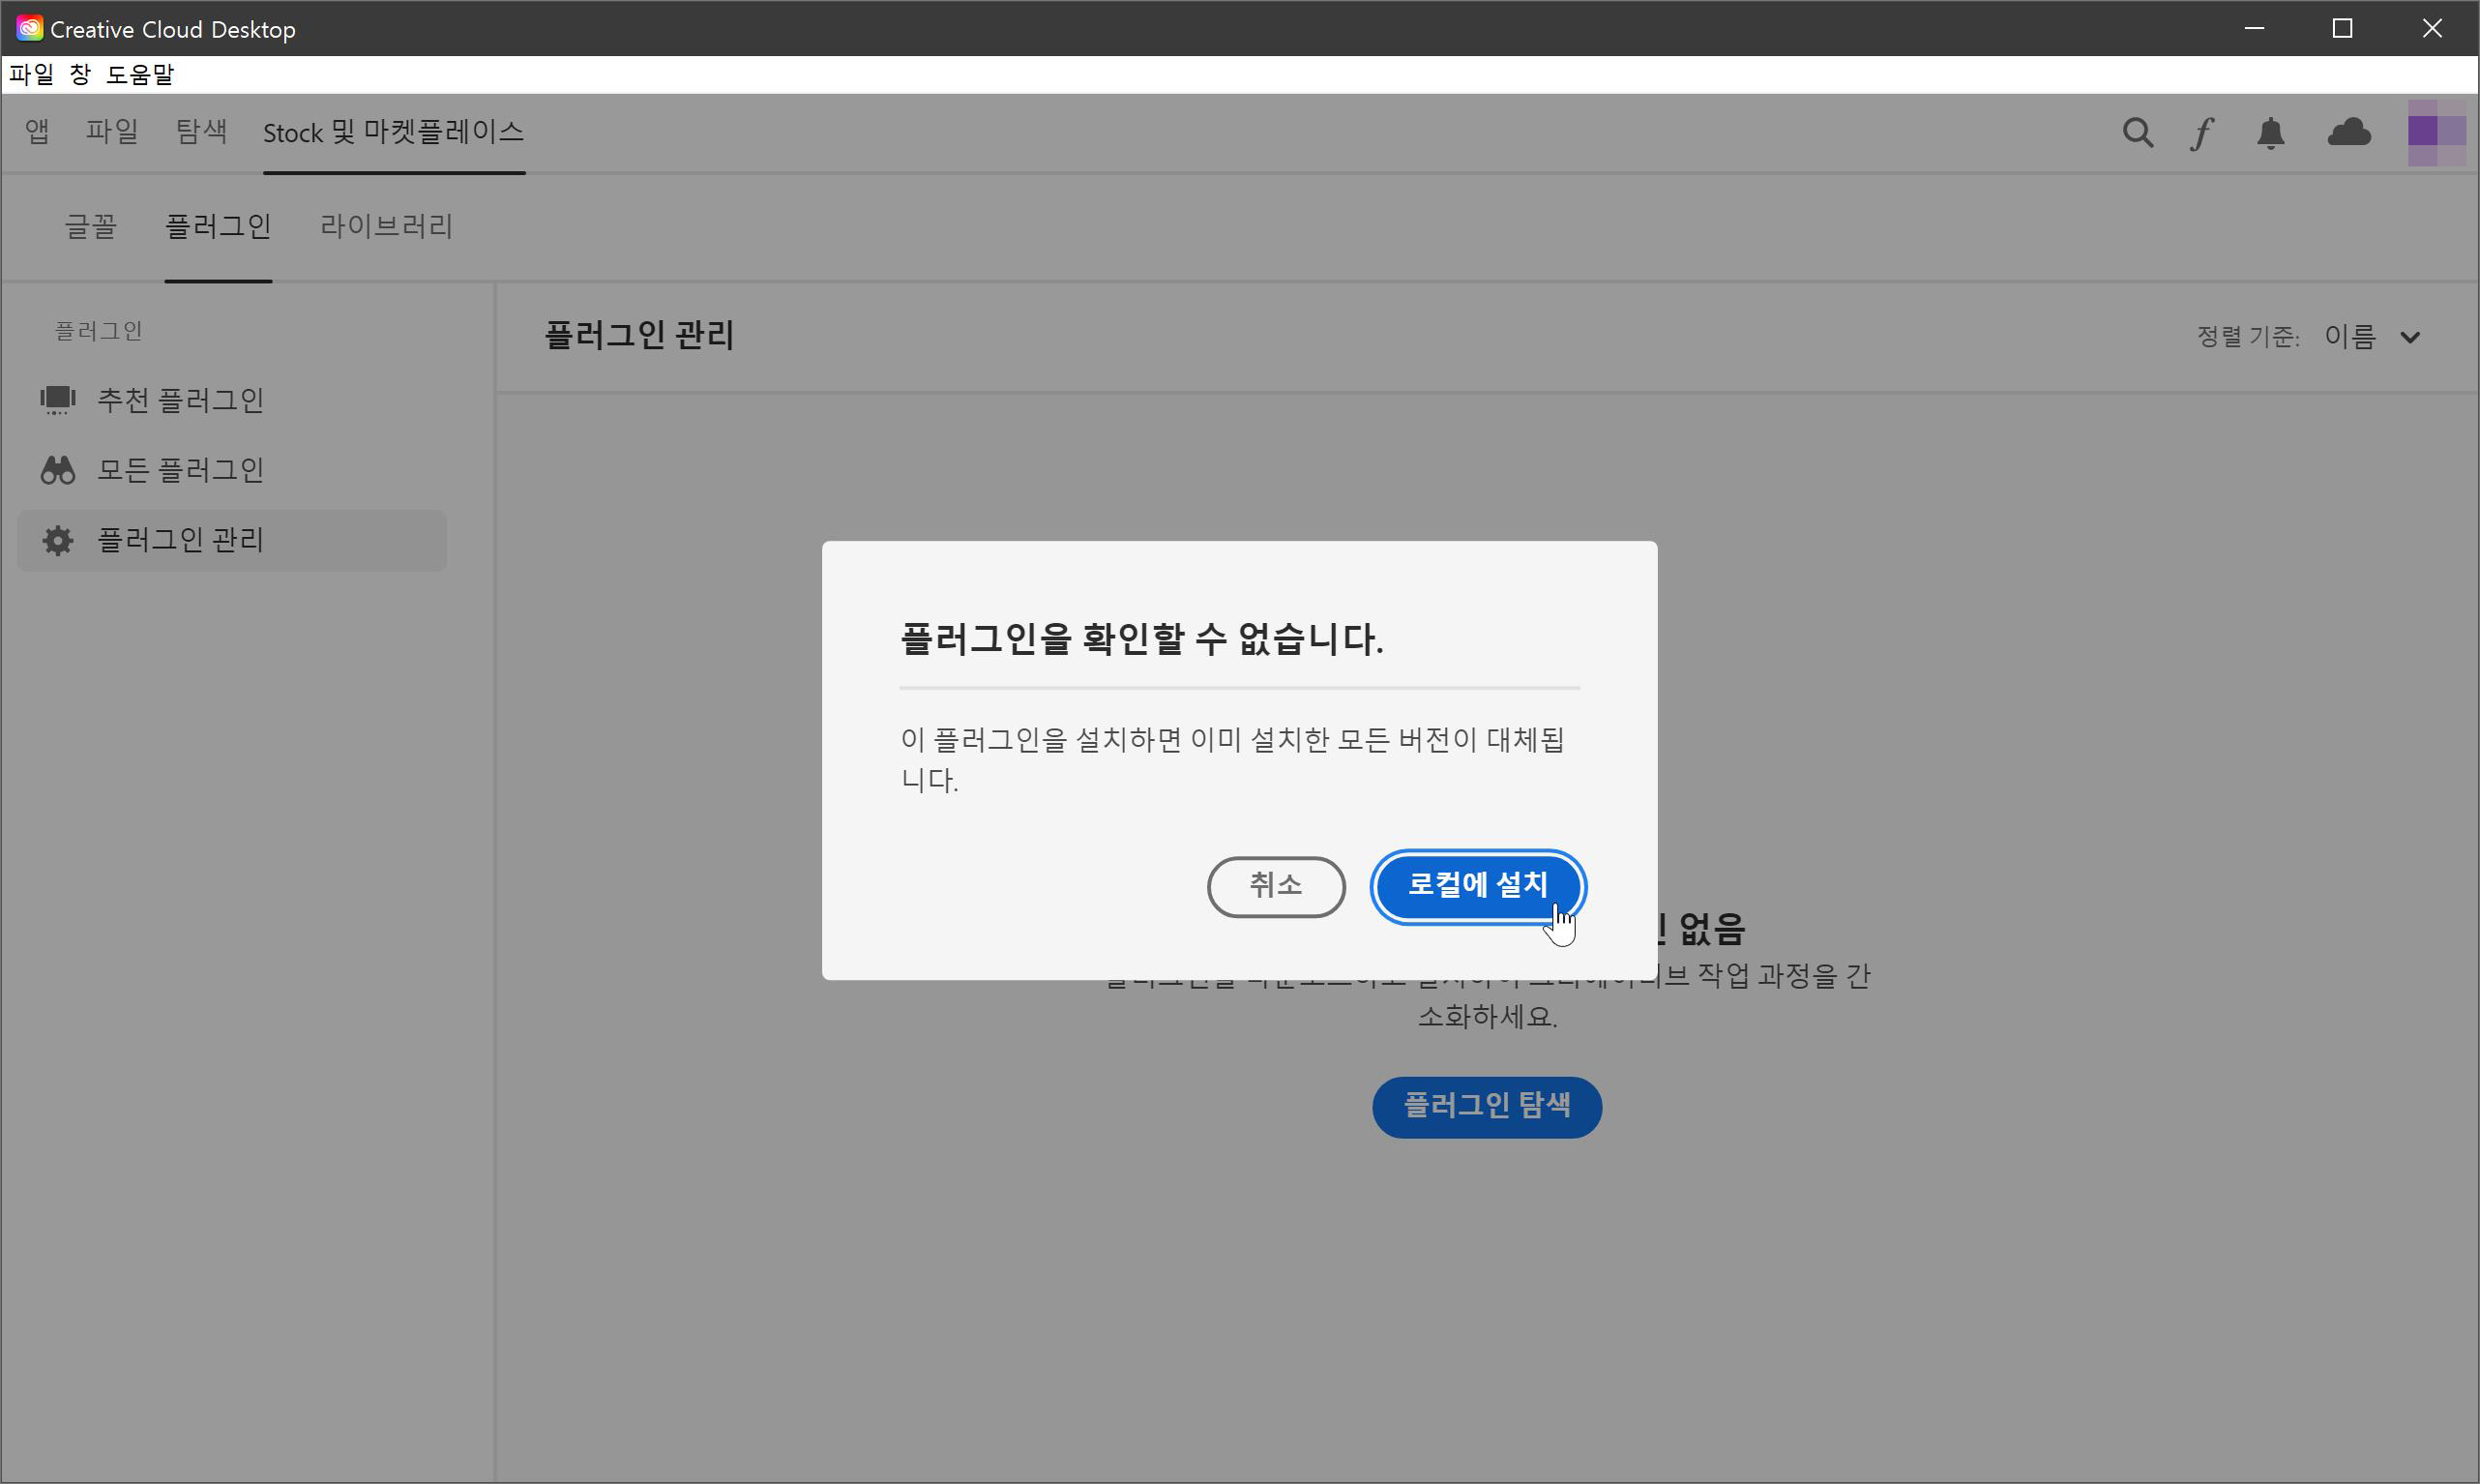
Task: Go to the 탐색 top navigation tab
Action: [x=201, y=132]
